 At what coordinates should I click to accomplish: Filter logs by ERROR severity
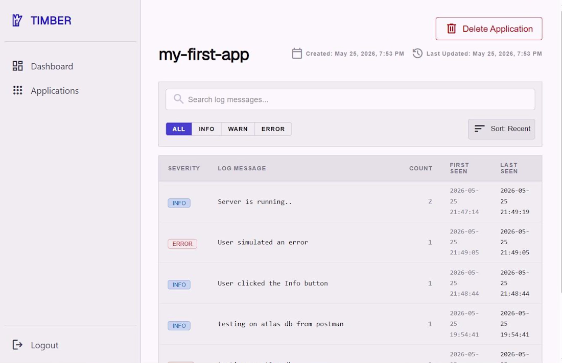tap(273, 129)
